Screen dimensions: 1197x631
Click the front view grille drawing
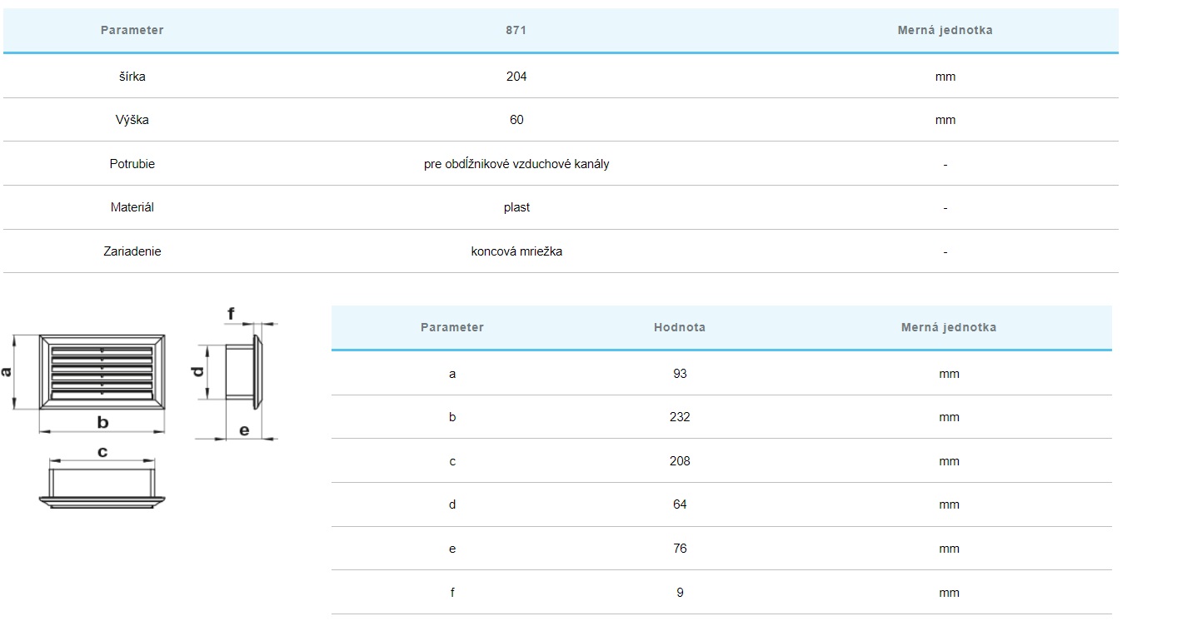click(x=102, y=372)
